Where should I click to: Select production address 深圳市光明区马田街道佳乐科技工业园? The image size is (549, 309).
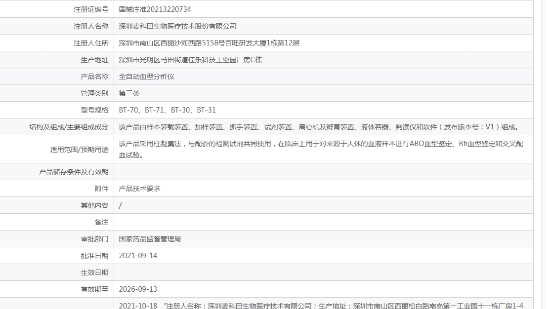[x=177, y=60]
